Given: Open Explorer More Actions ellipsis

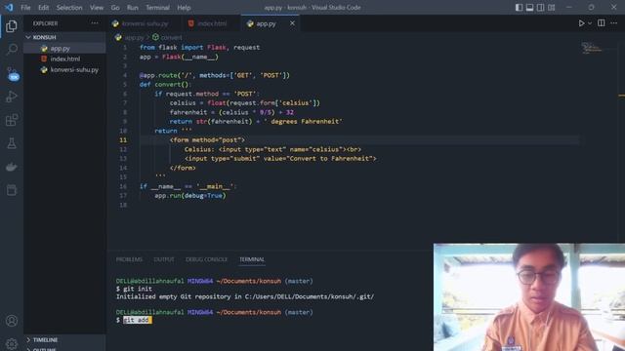Looking at the screenshot, I should pos(95,23).
